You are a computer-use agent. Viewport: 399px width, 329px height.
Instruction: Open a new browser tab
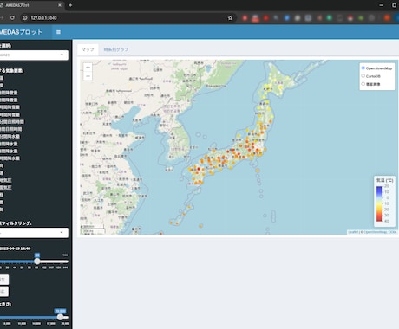click(70, 5)
